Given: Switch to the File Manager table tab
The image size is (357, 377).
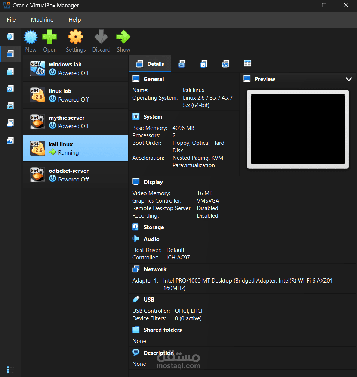Looking at the screenshot, I should coord(247,63).
